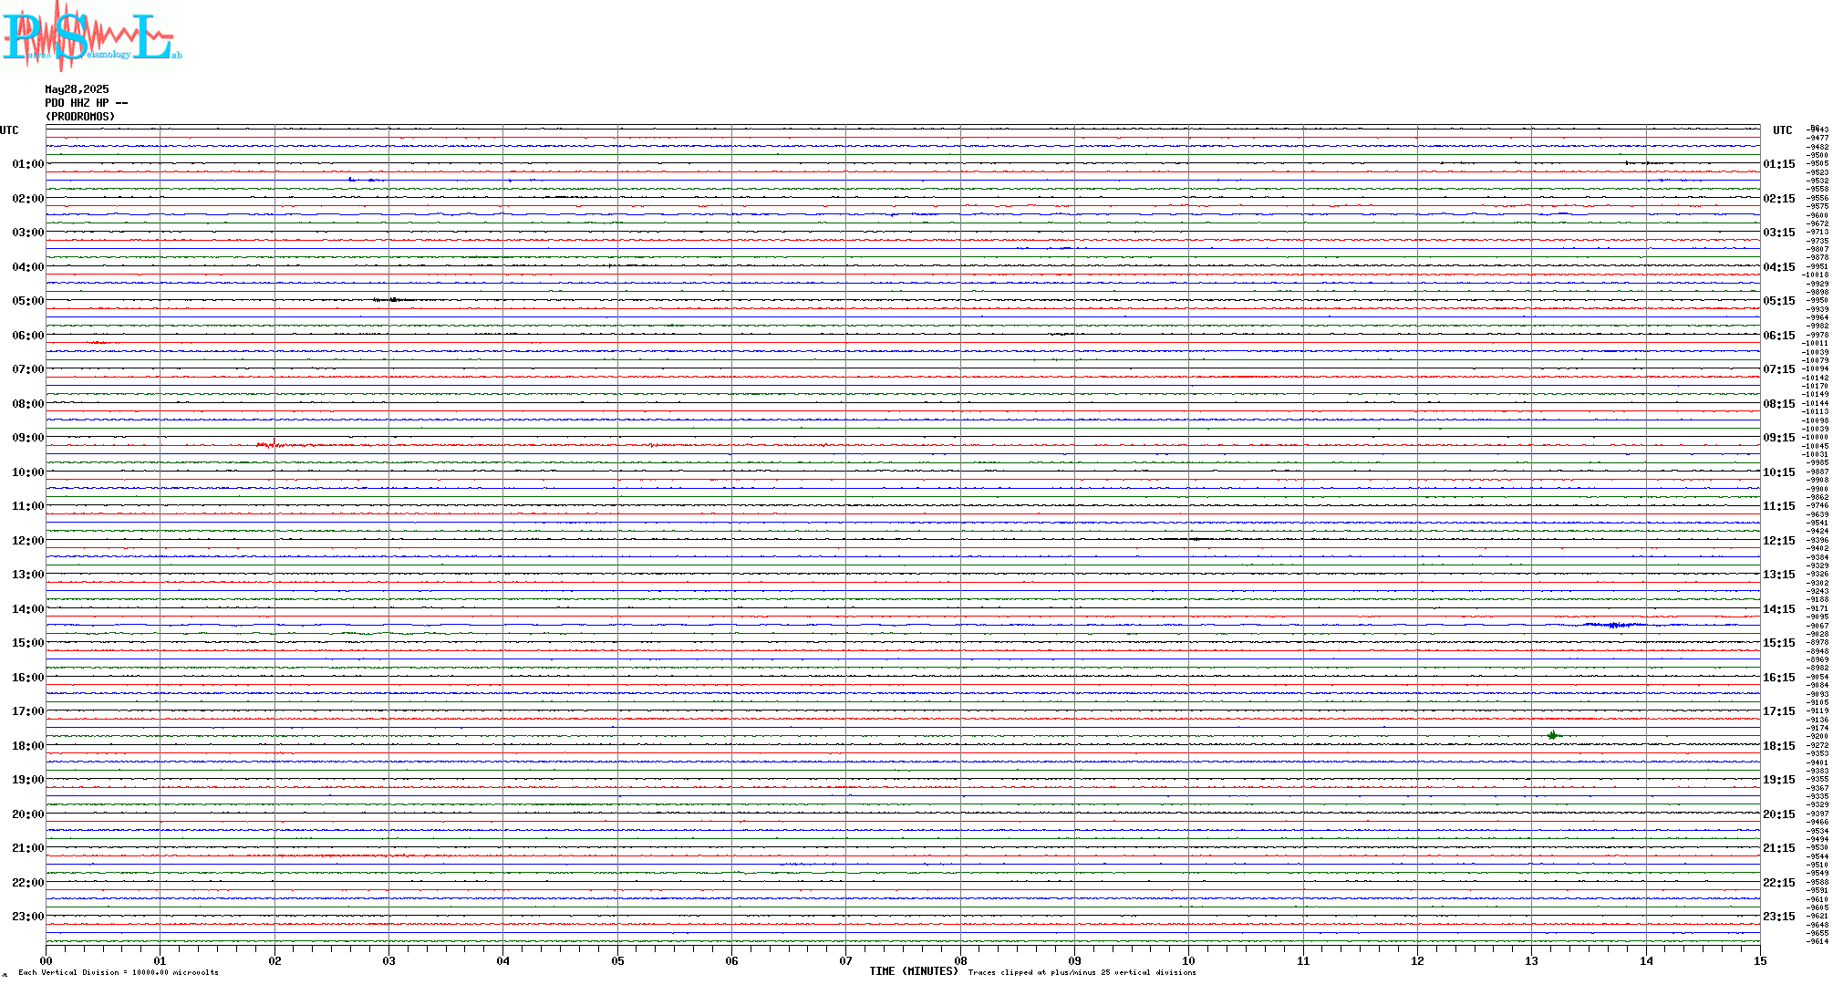
Task: Click minute 12 on the bottom axis
Action: point(1417,960)
